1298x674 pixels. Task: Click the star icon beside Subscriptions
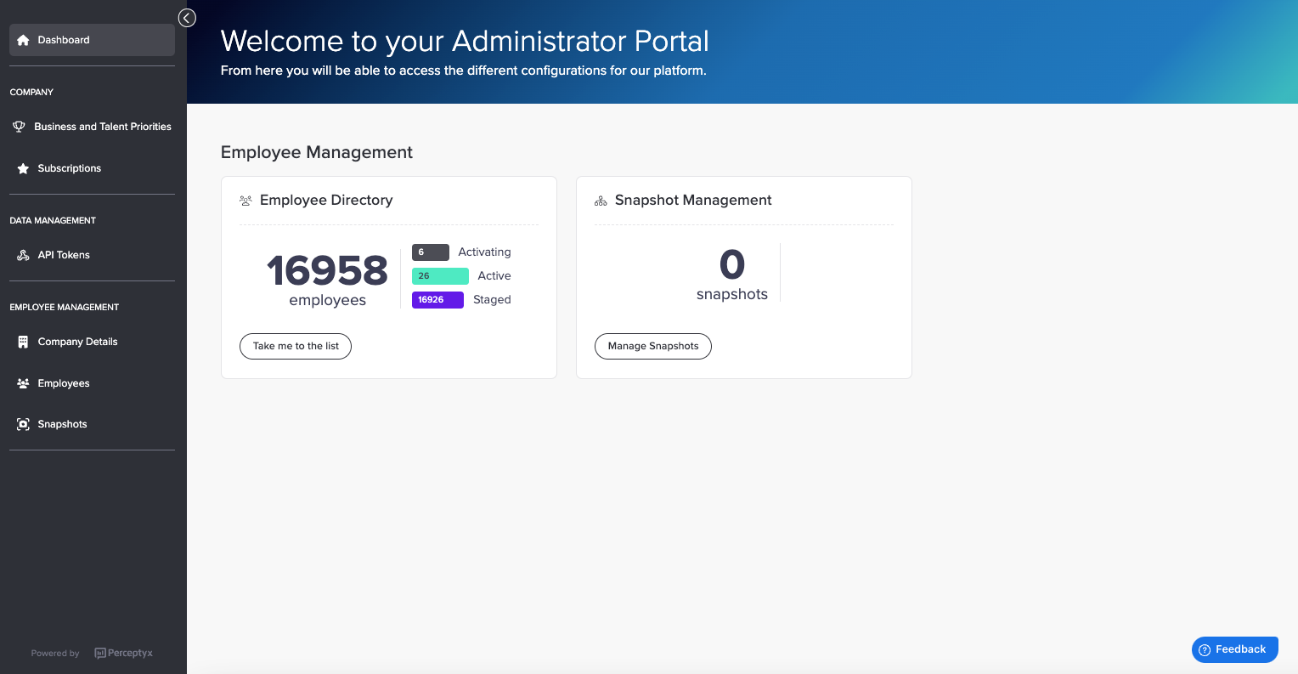[23, 168]
